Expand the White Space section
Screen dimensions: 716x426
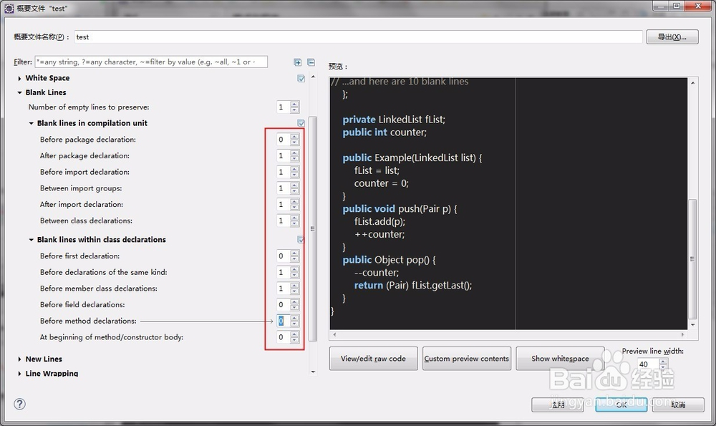tap(19, 79)
